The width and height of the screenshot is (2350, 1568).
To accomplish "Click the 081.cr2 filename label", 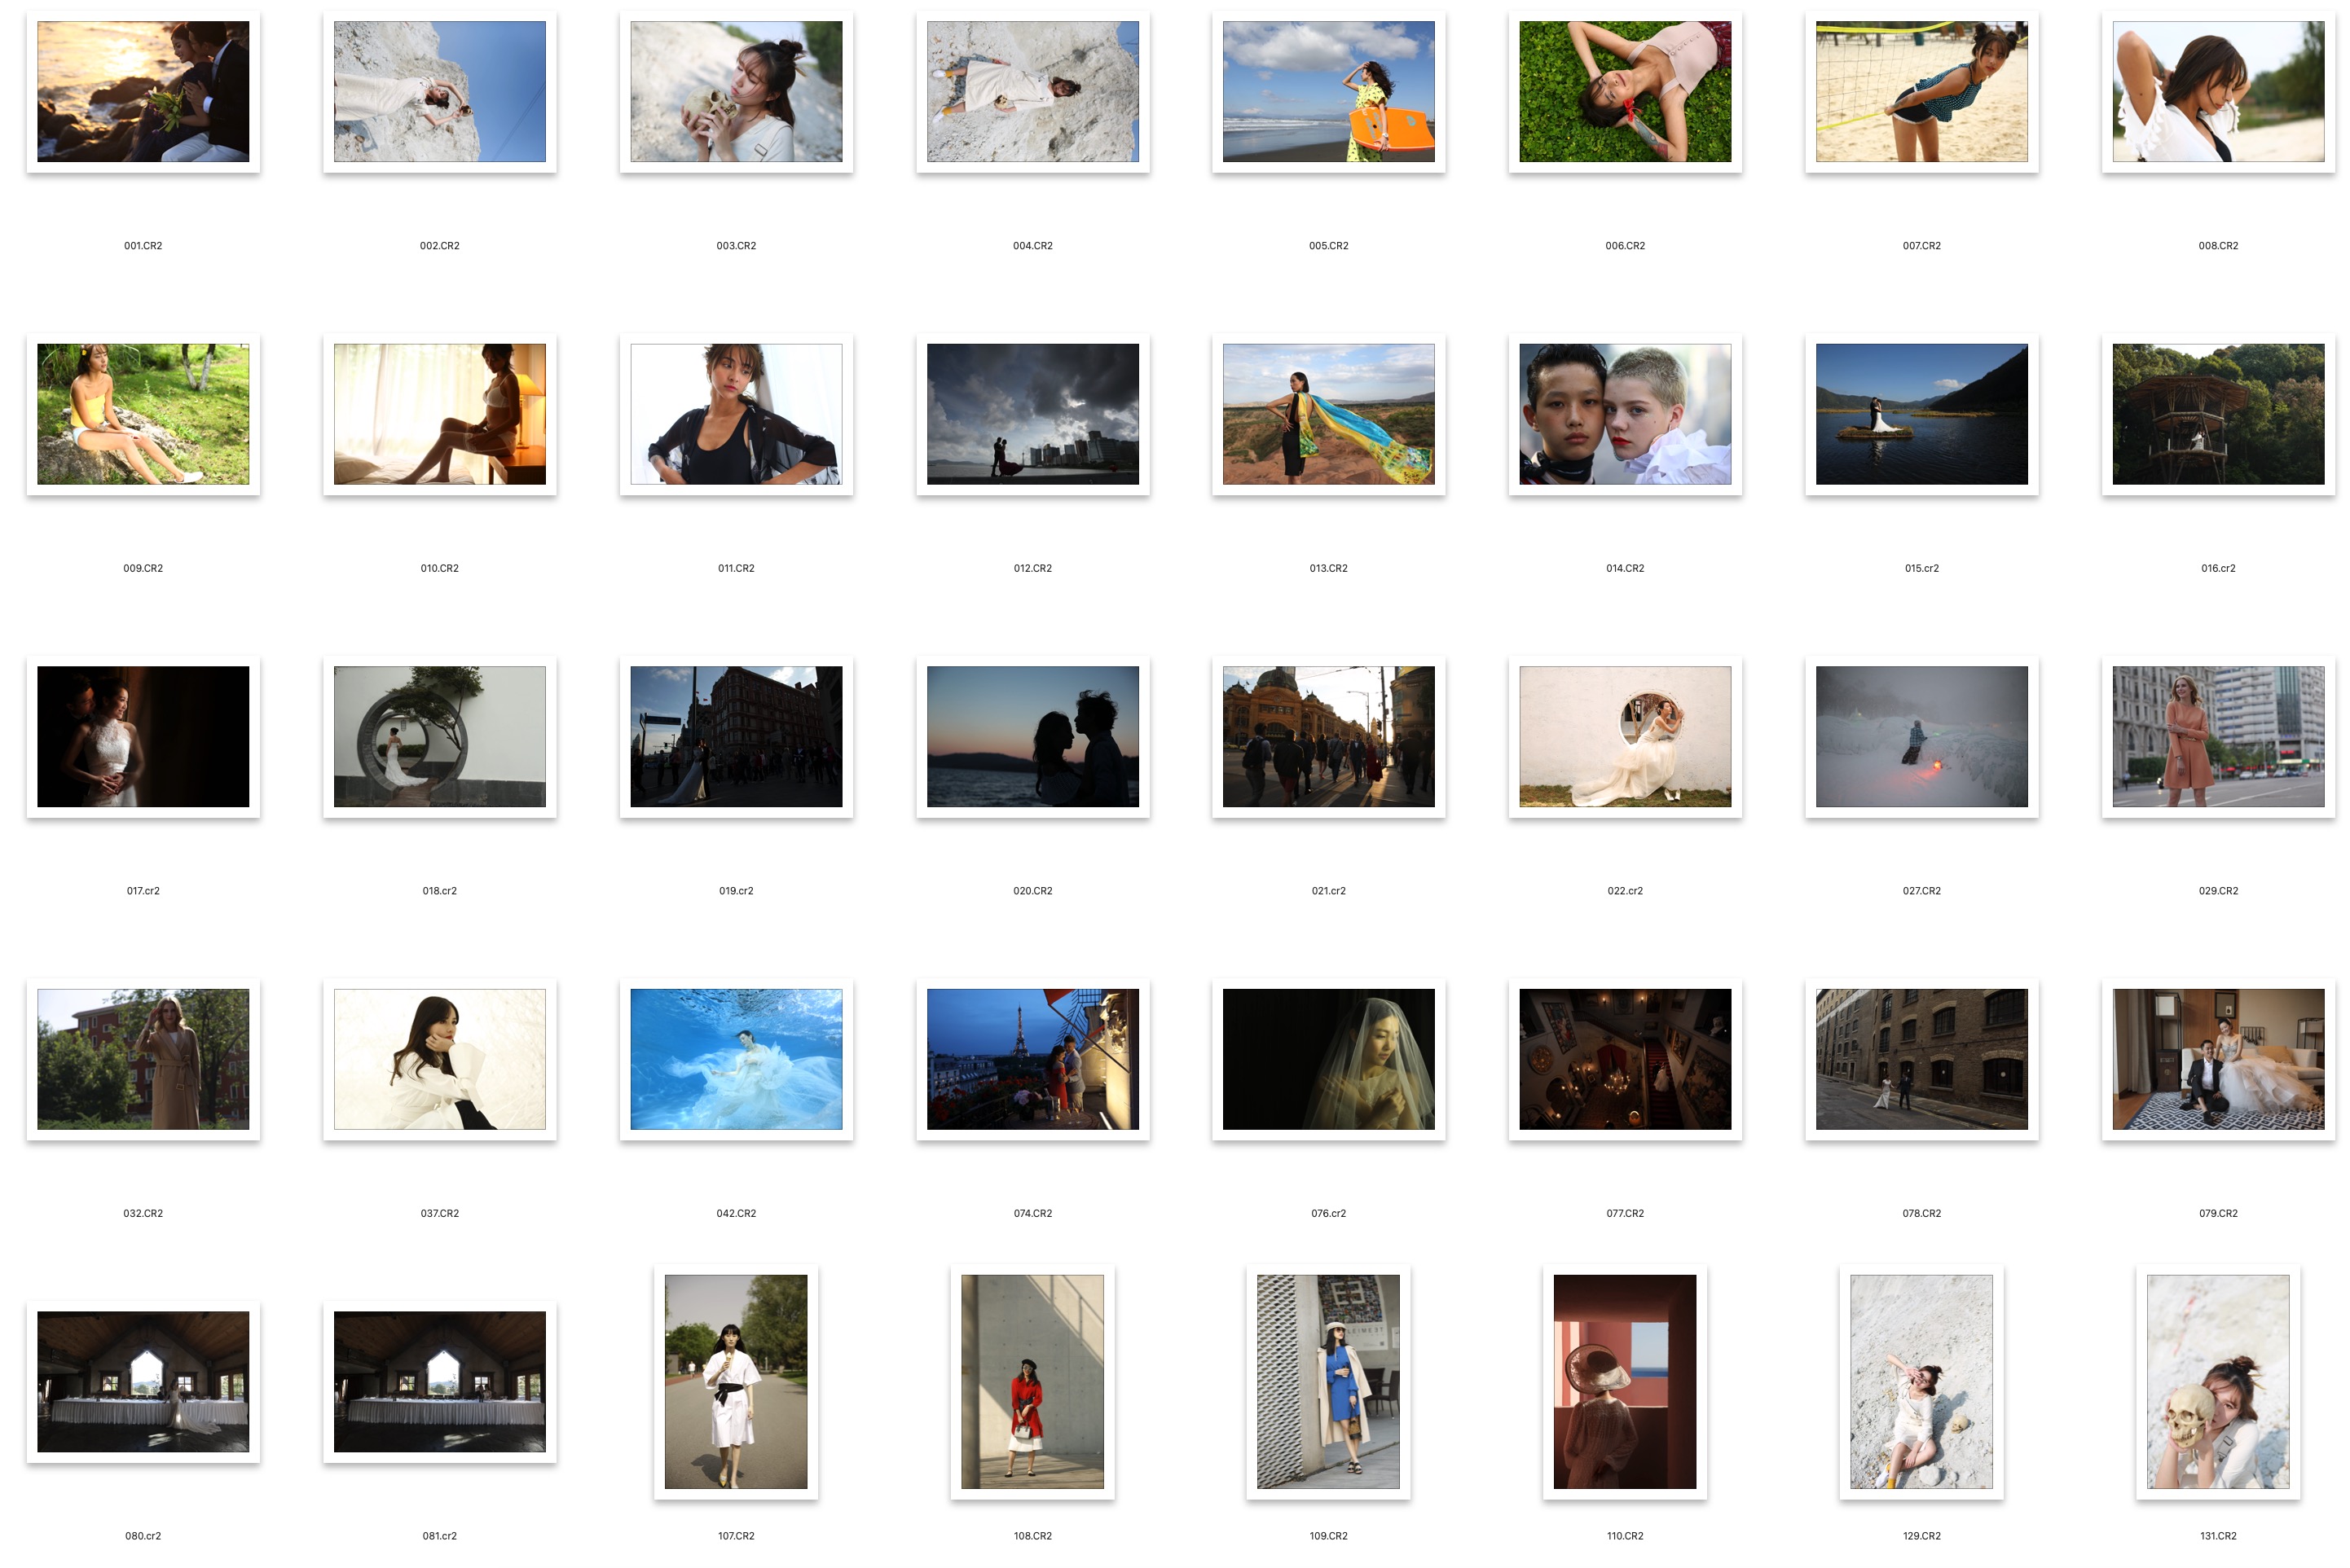I will 439,1536.
